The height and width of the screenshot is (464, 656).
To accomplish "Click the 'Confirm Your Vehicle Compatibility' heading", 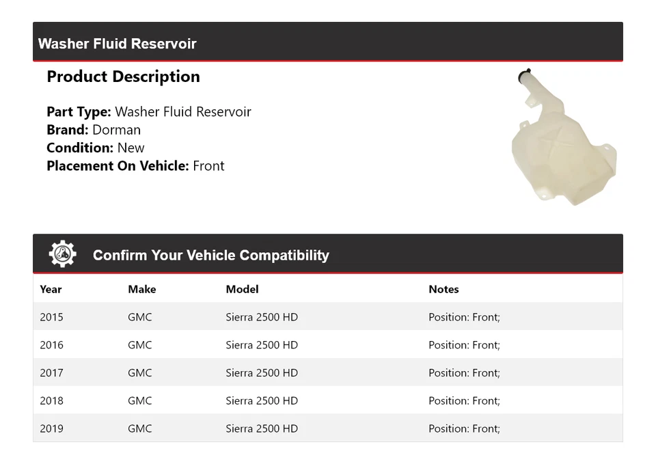I will click(x=211, y=255).
